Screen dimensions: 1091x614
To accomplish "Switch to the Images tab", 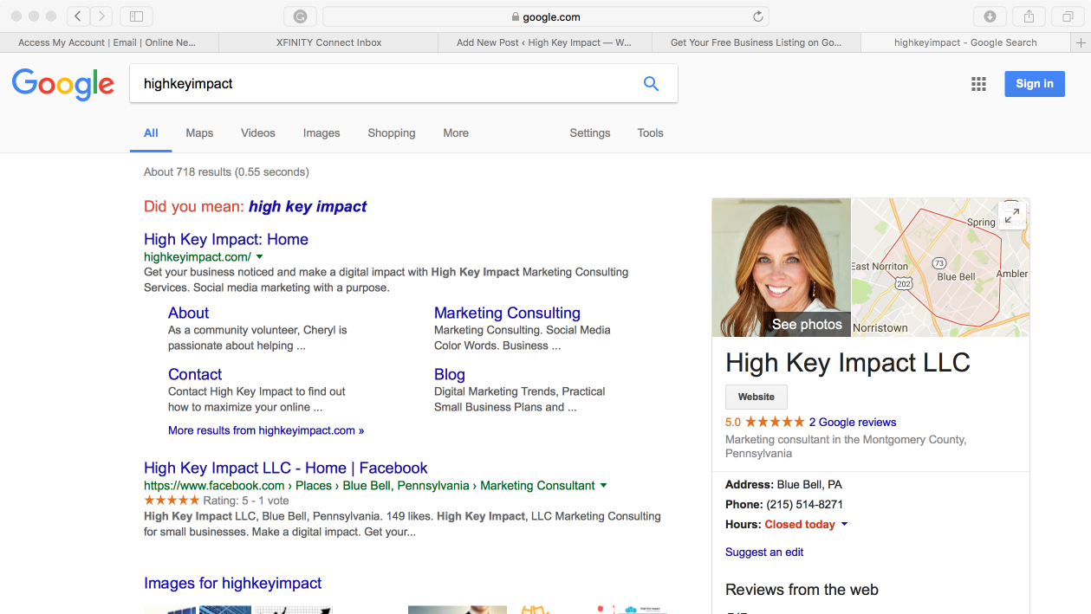I will (x=321, y=133).
